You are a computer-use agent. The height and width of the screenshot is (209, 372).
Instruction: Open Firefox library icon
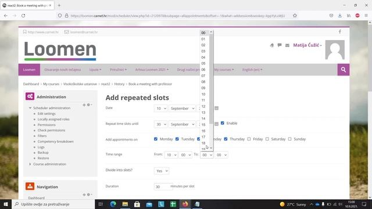click(x=349, y=16)
